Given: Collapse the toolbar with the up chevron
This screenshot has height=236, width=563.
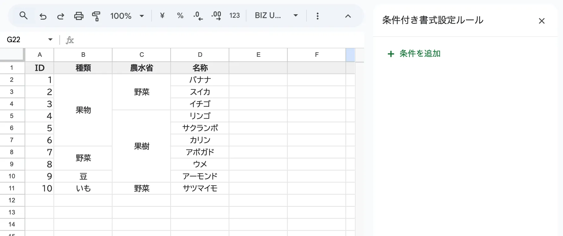Looking at the screenshot, I should click(x=348, y=16).
